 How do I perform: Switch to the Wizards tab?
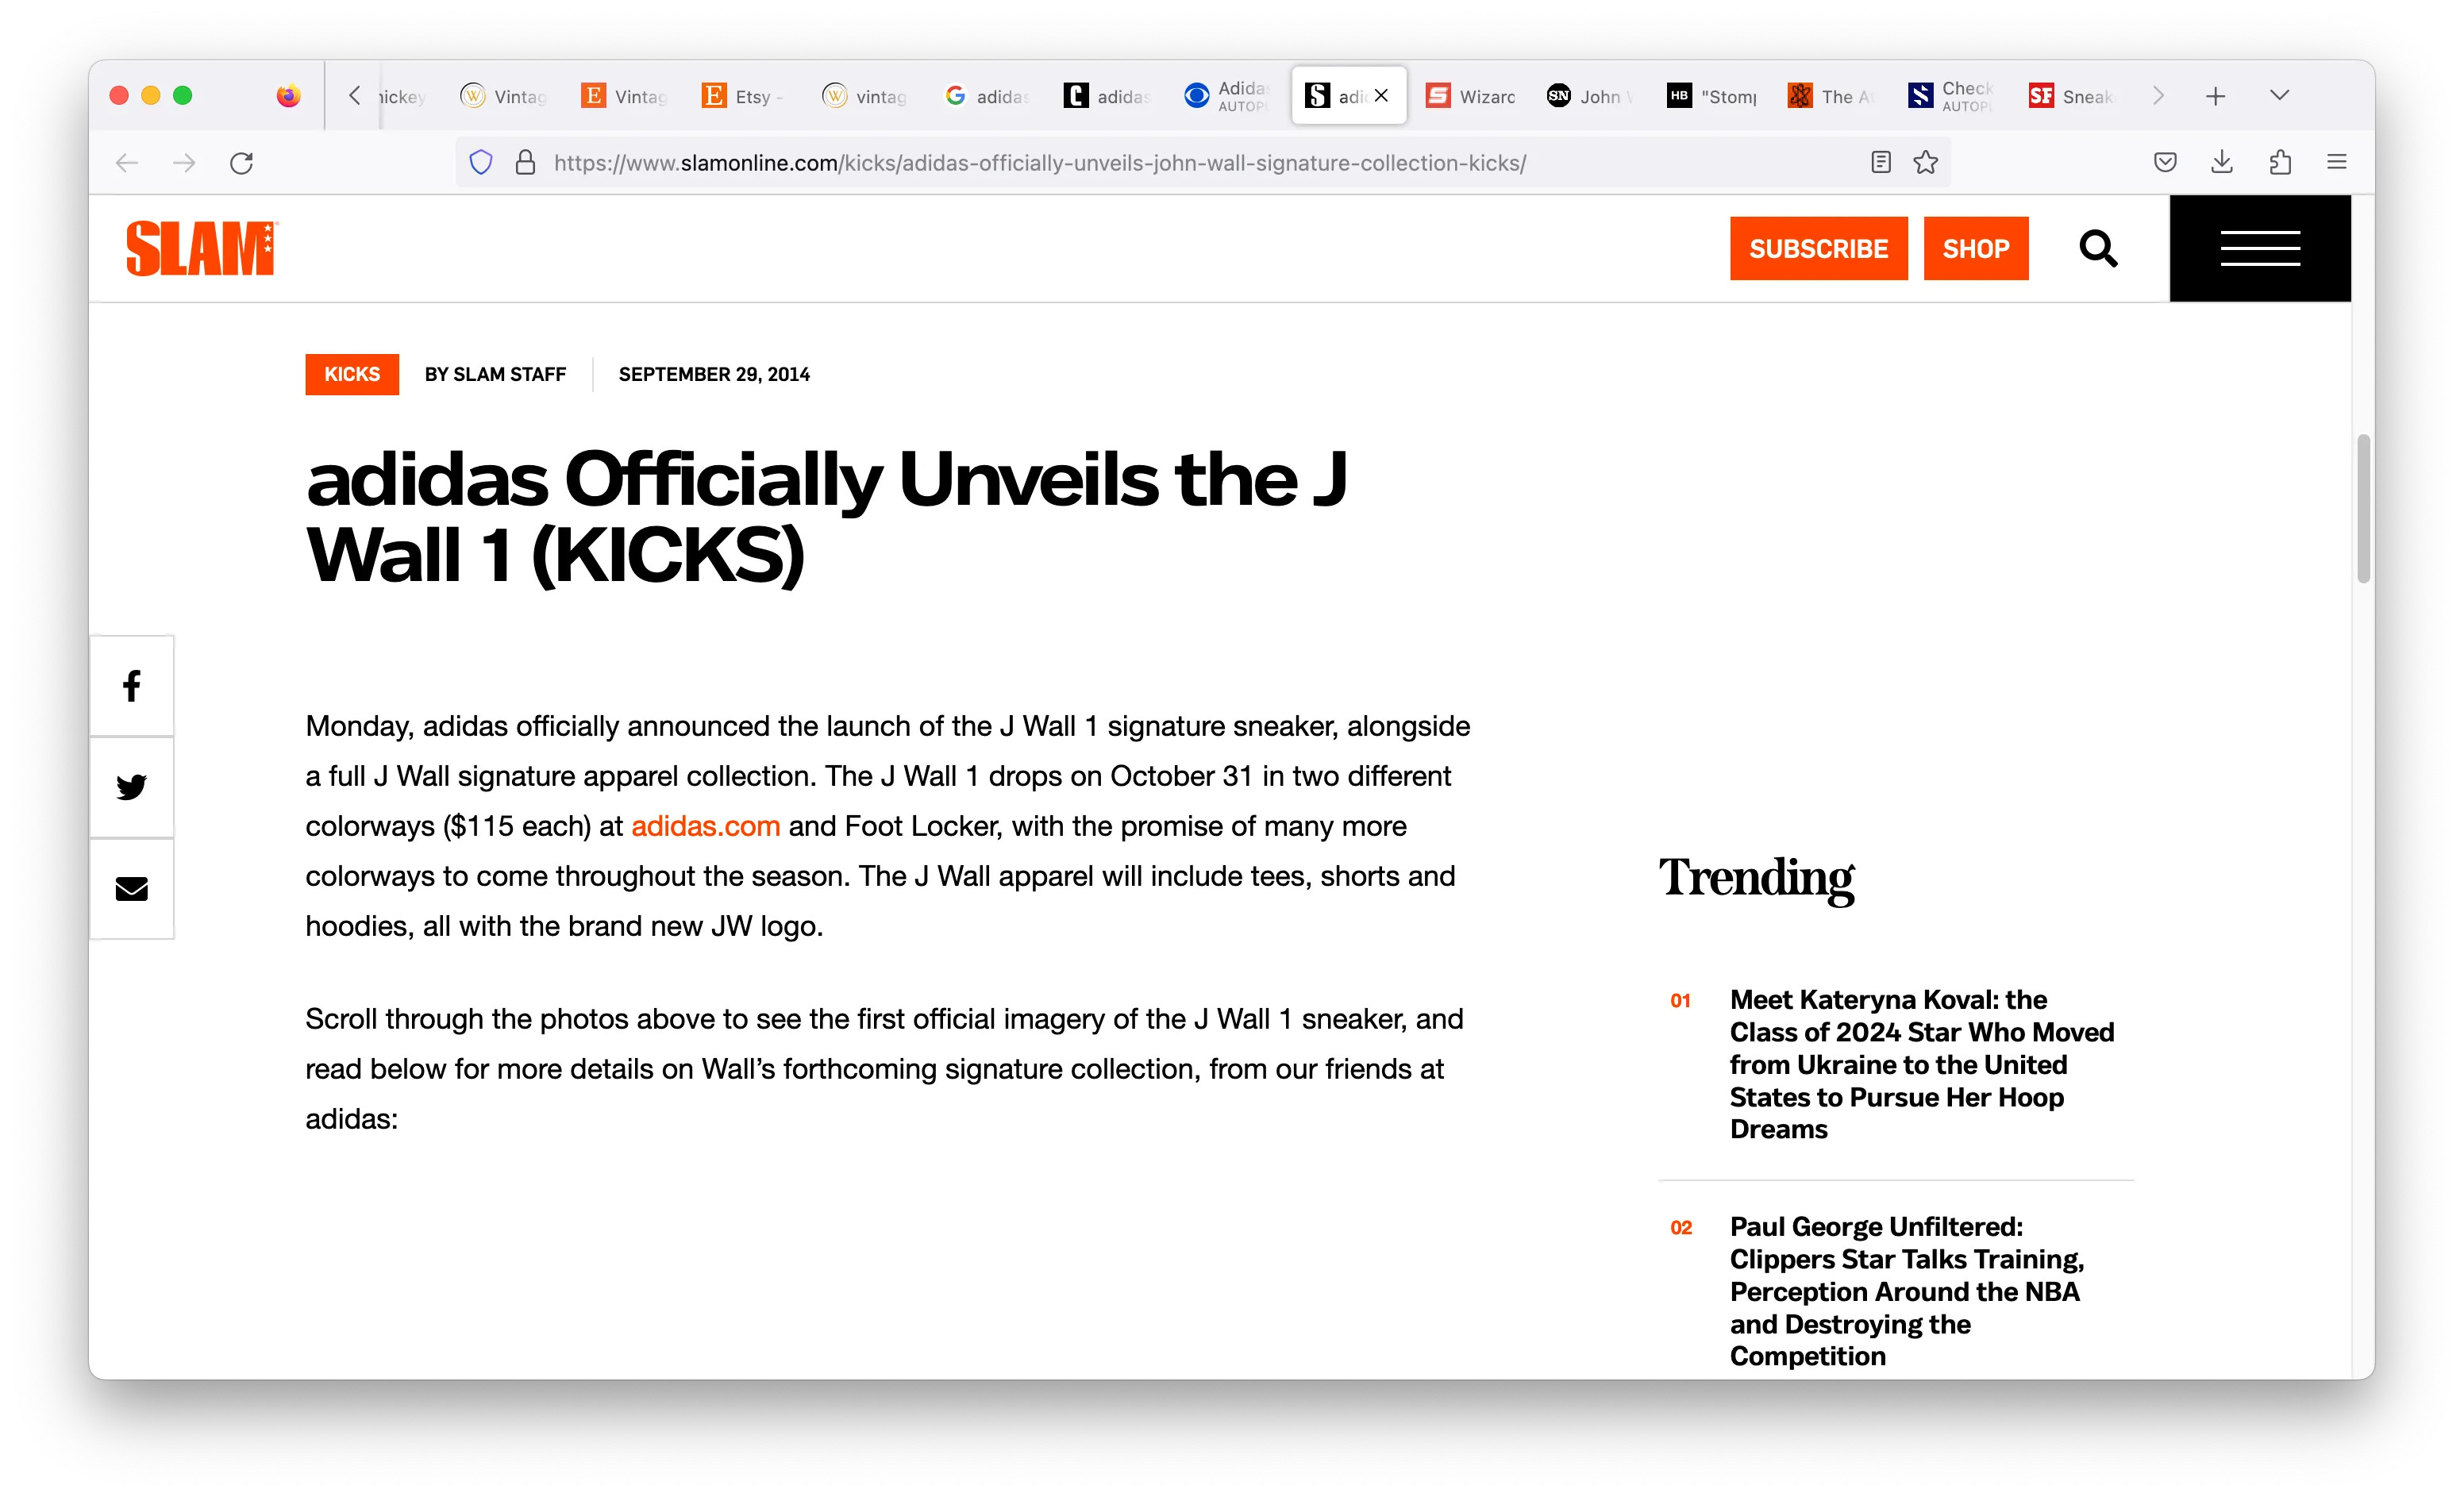pos(1470,96)
